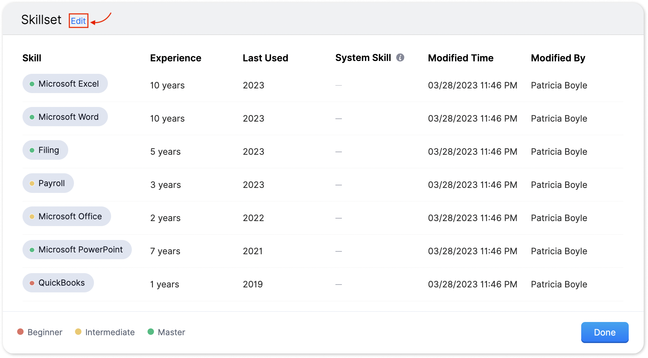Click Last Used 2023 in Microsoft Excel row

point(254,86)
